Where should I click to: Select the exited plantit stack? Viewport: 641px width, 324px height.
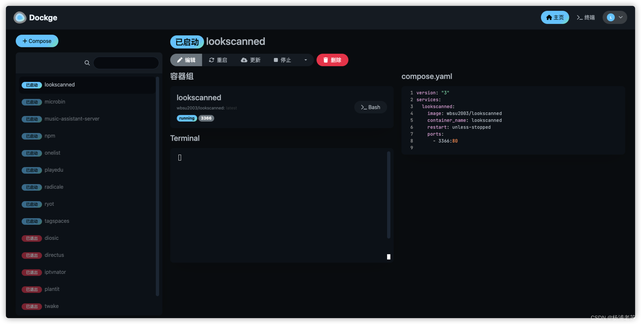pyautogui.click(x=87, y=289)
